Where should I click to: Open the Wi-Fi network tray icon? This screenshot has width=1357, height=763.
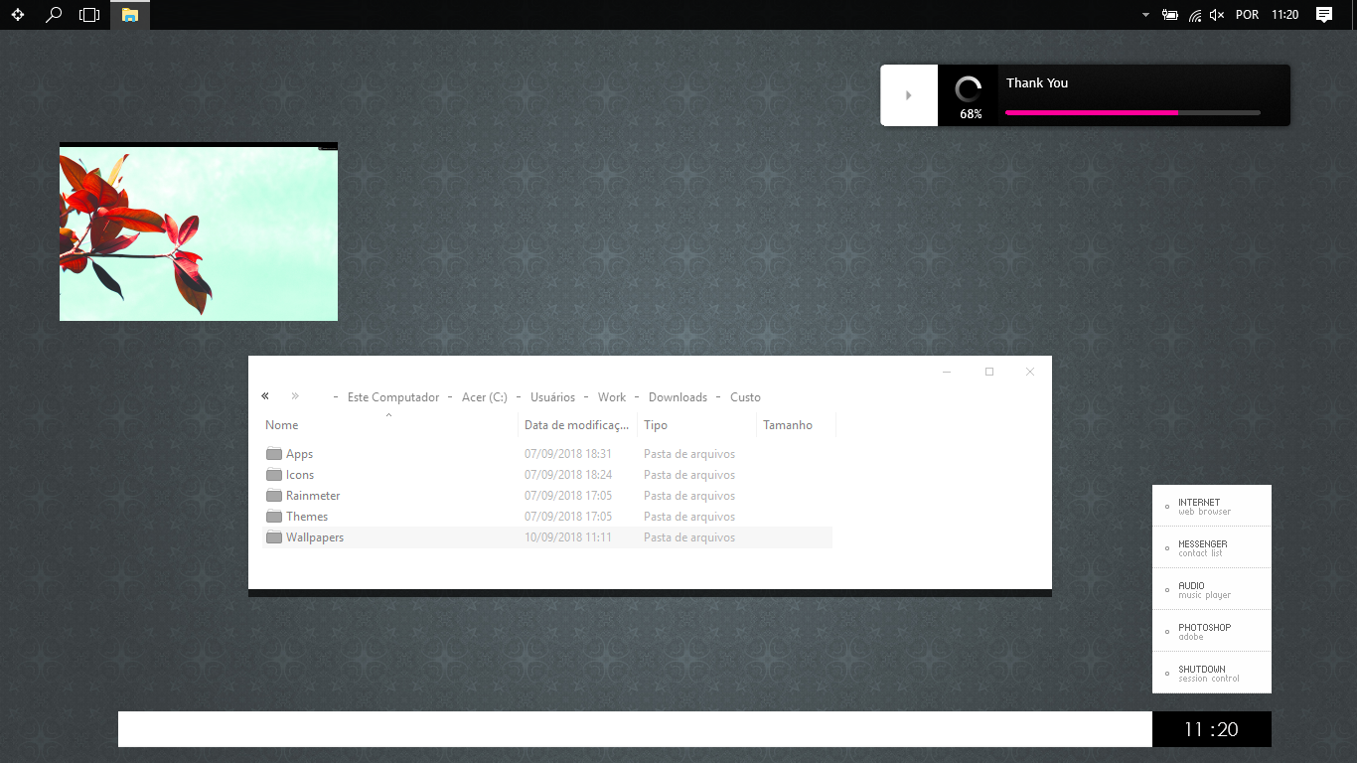[x=1195, y=15]
